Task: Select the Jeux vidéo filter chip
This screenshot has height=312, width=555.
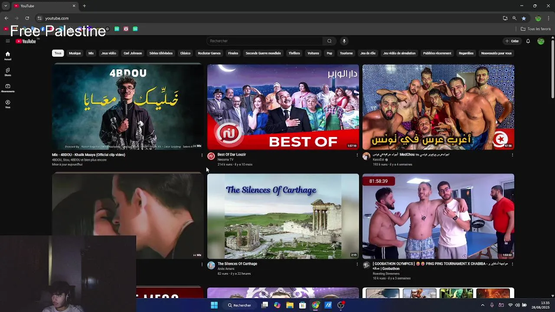Action: (x=108, y=53)
